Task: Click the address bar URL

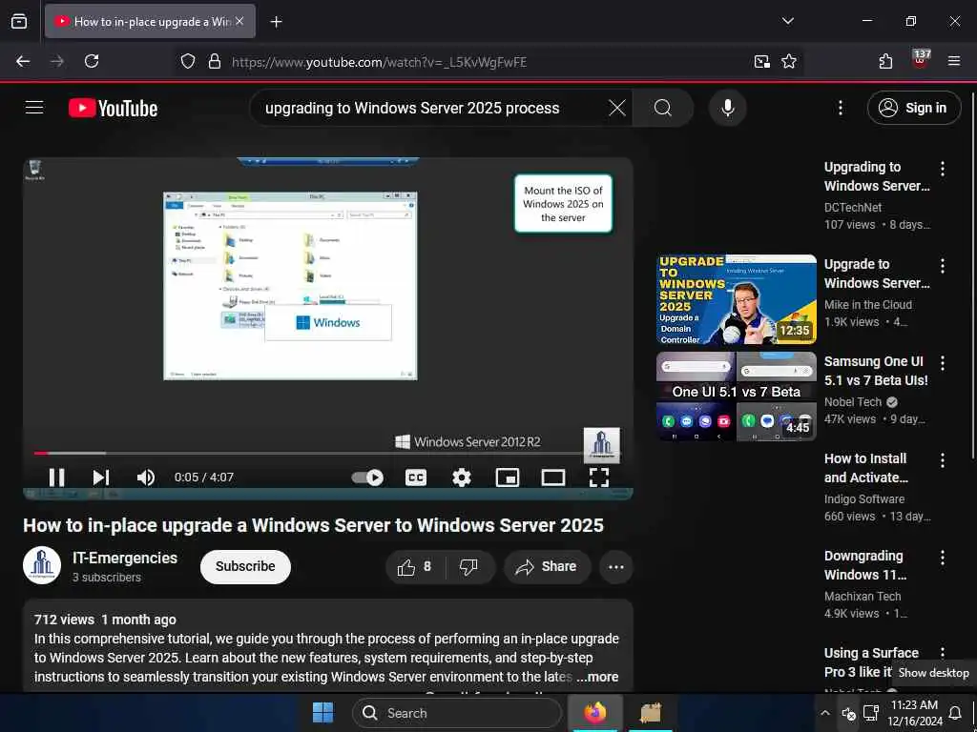Action: [x=380, y=62]
